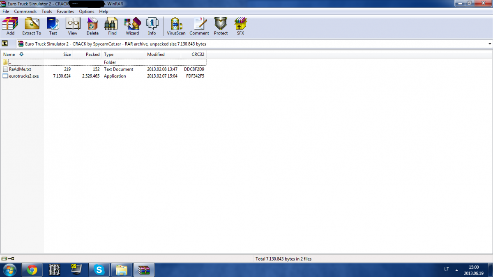This screenshot has height=277, width=493.
Task: Select the parent folder ".." row
Action: pos(104,62)
